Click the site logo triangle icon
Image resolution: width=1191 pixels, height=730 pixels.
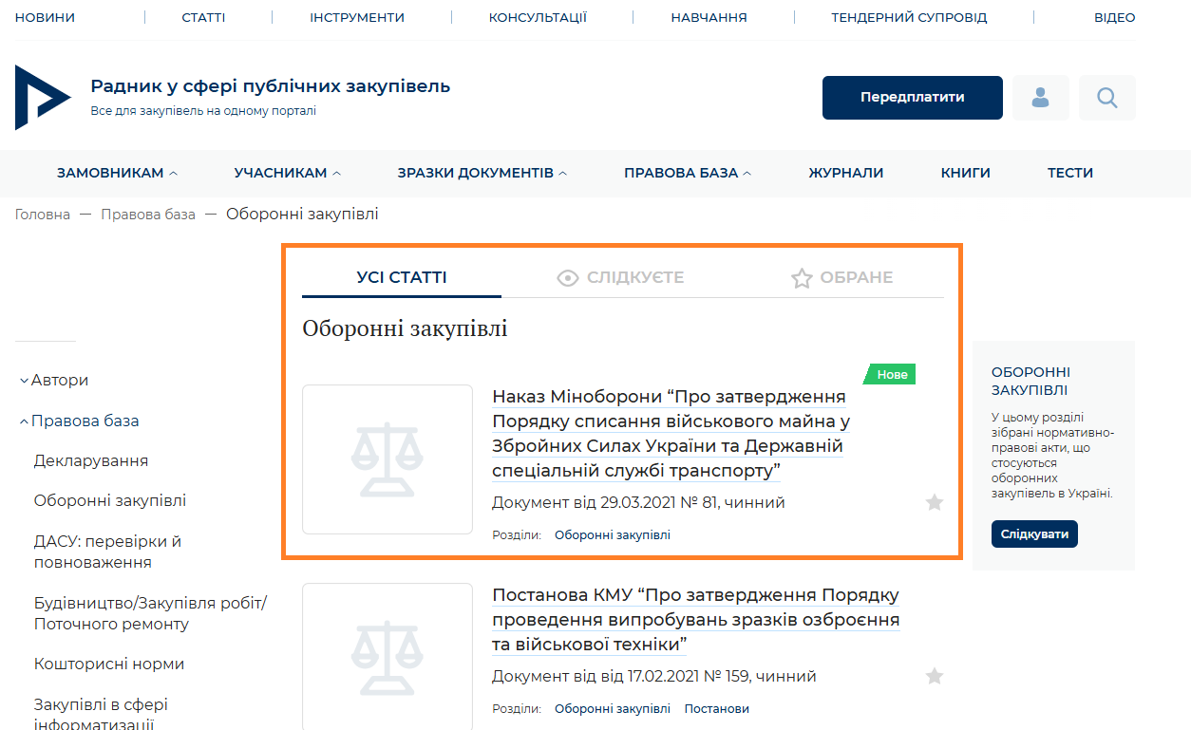(43, 98)
